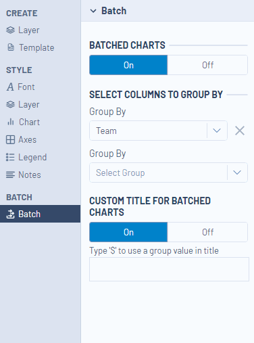Select the Batch sidebar item
254x343 pixels.
pos(40,214)
